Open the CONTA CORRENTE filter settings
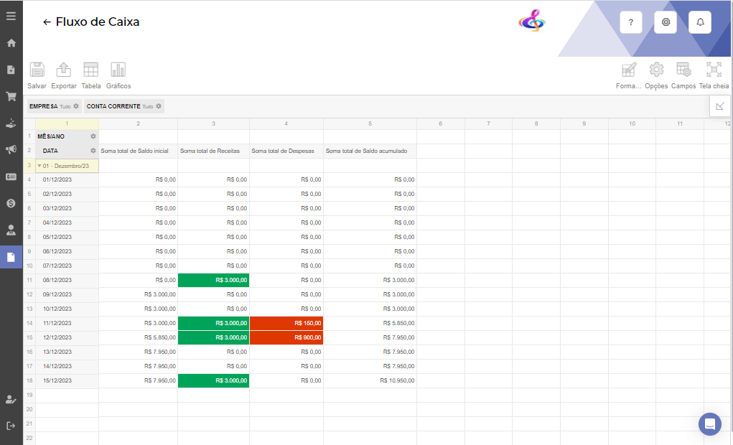Screen dimensions: 733x445 pyautogui.click(x=159, y=106)
